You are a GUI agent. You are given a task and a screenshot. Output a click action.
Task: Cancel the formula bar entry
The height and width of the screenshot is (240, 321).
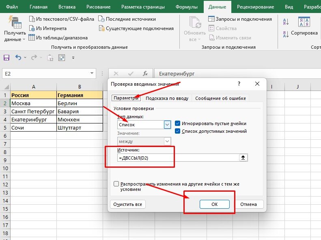click(116, 74)
